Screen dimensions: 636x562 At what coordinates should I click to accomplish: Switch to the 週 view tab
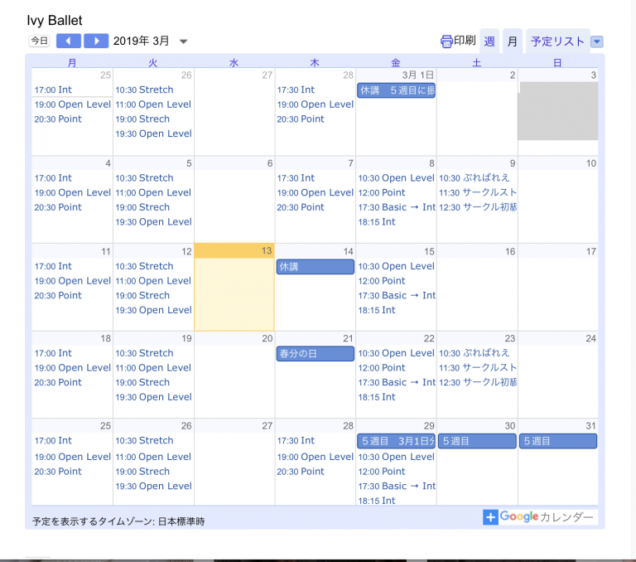coord(489,41)
